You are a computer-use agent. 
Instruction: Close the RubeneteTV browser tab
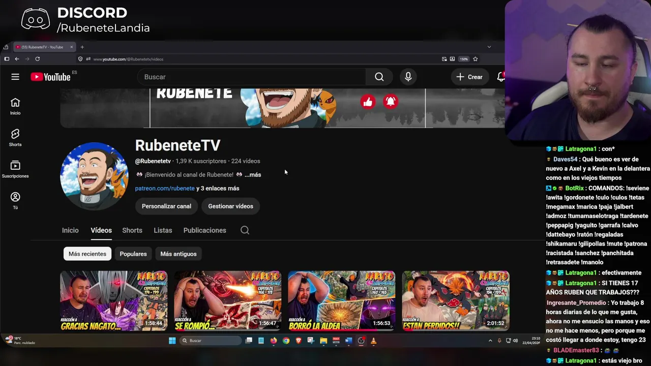(x=72, y=47)
